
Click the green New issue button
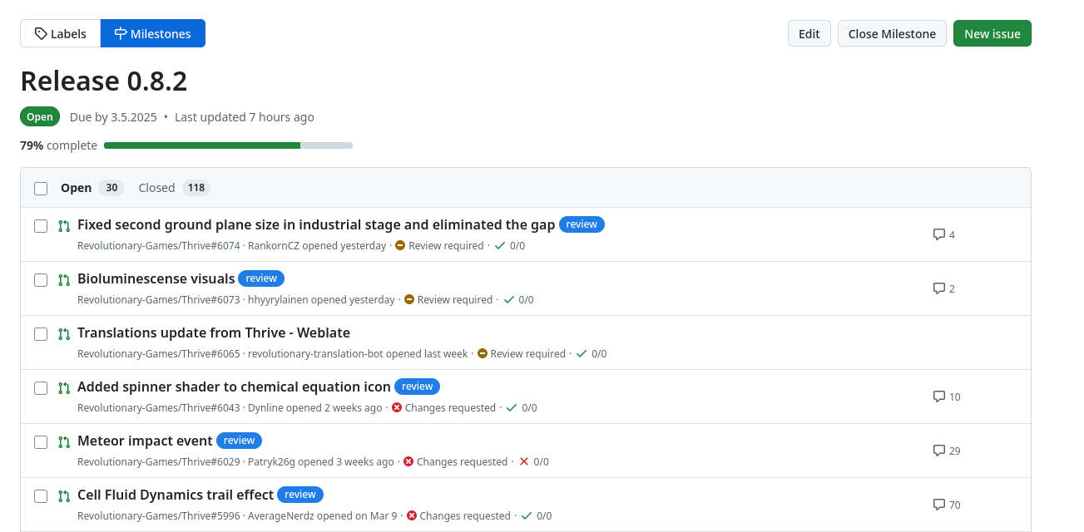pyautogui.click(x=992, y=33)
